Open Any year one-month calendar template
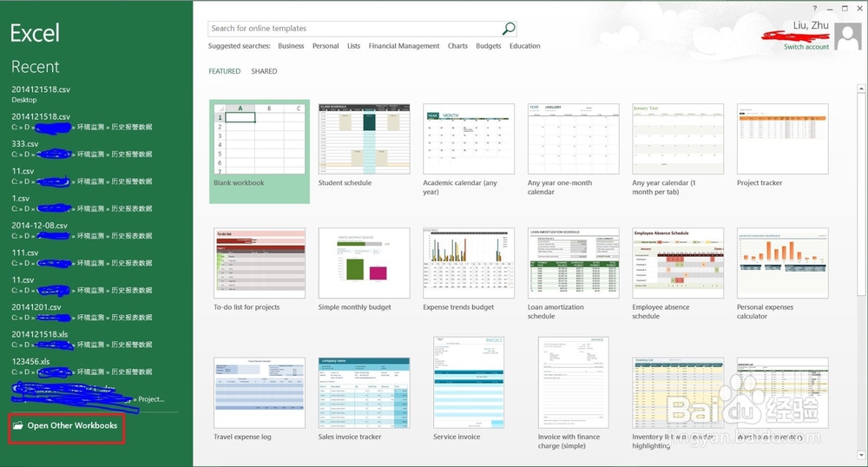Viewport: 868px width, 467px height. click(x=574, y=149)
